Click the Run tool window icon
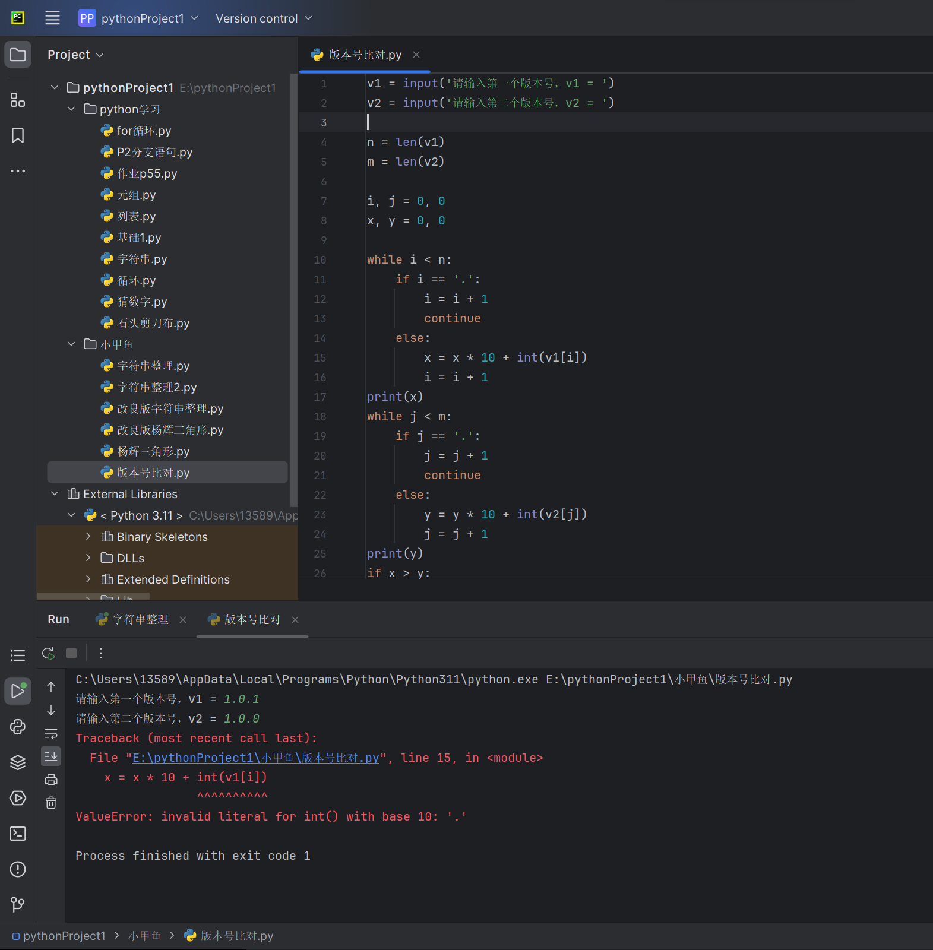Viewport: 933px width, 950px height. tap(18, 691)
